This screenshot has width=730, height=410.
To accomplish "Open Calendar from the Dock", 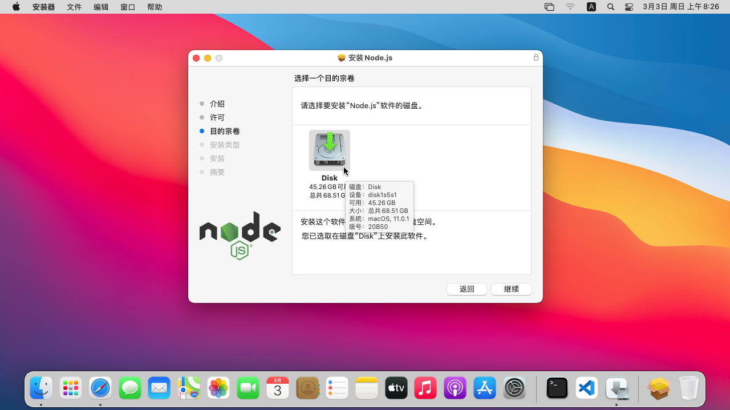I will coord(278,388).
